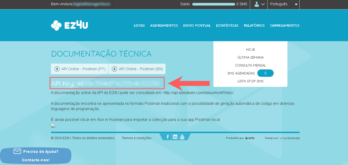Screen dimensions: 348x165
Task: Select CONSULTA MENSAL from relatórios submenu
Action: (x=250, y=65)
